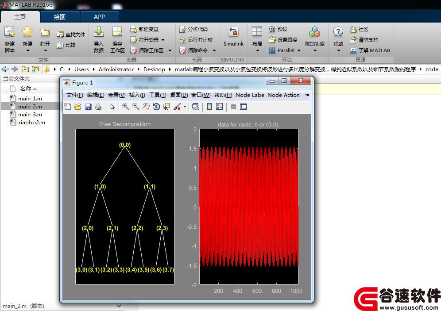441x311 pixels.
Task: Expand the Open (打开) dropdown arrow
Action: (x=45, y=51)
